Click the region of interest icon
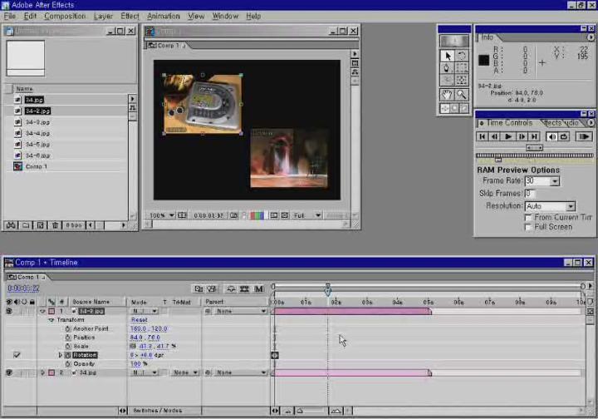The height and width of the screenshot is (419, 598). (x=274, y=215)
